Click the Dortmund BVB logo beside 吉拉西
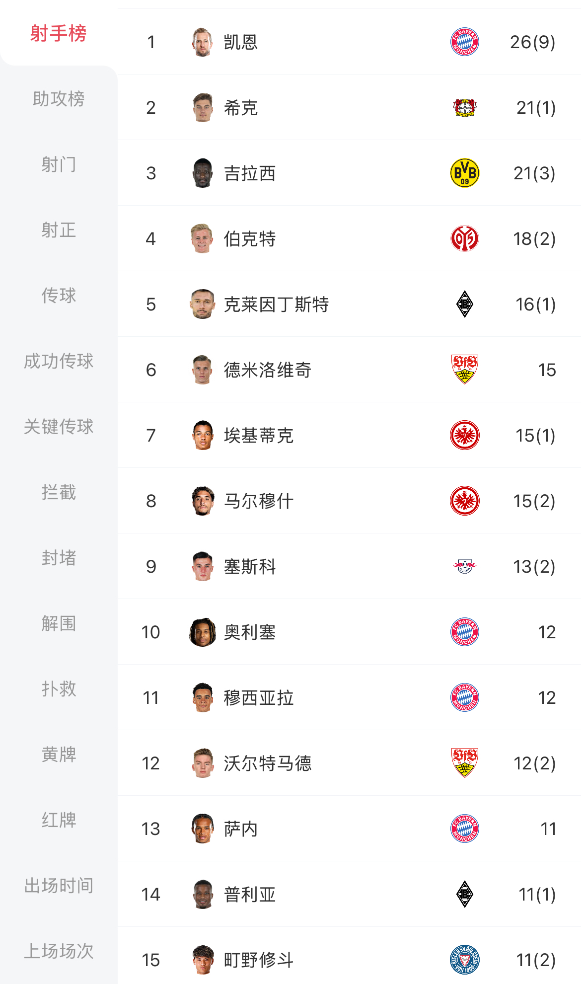Viewport: 581px width, 984px height. [464, 173]
